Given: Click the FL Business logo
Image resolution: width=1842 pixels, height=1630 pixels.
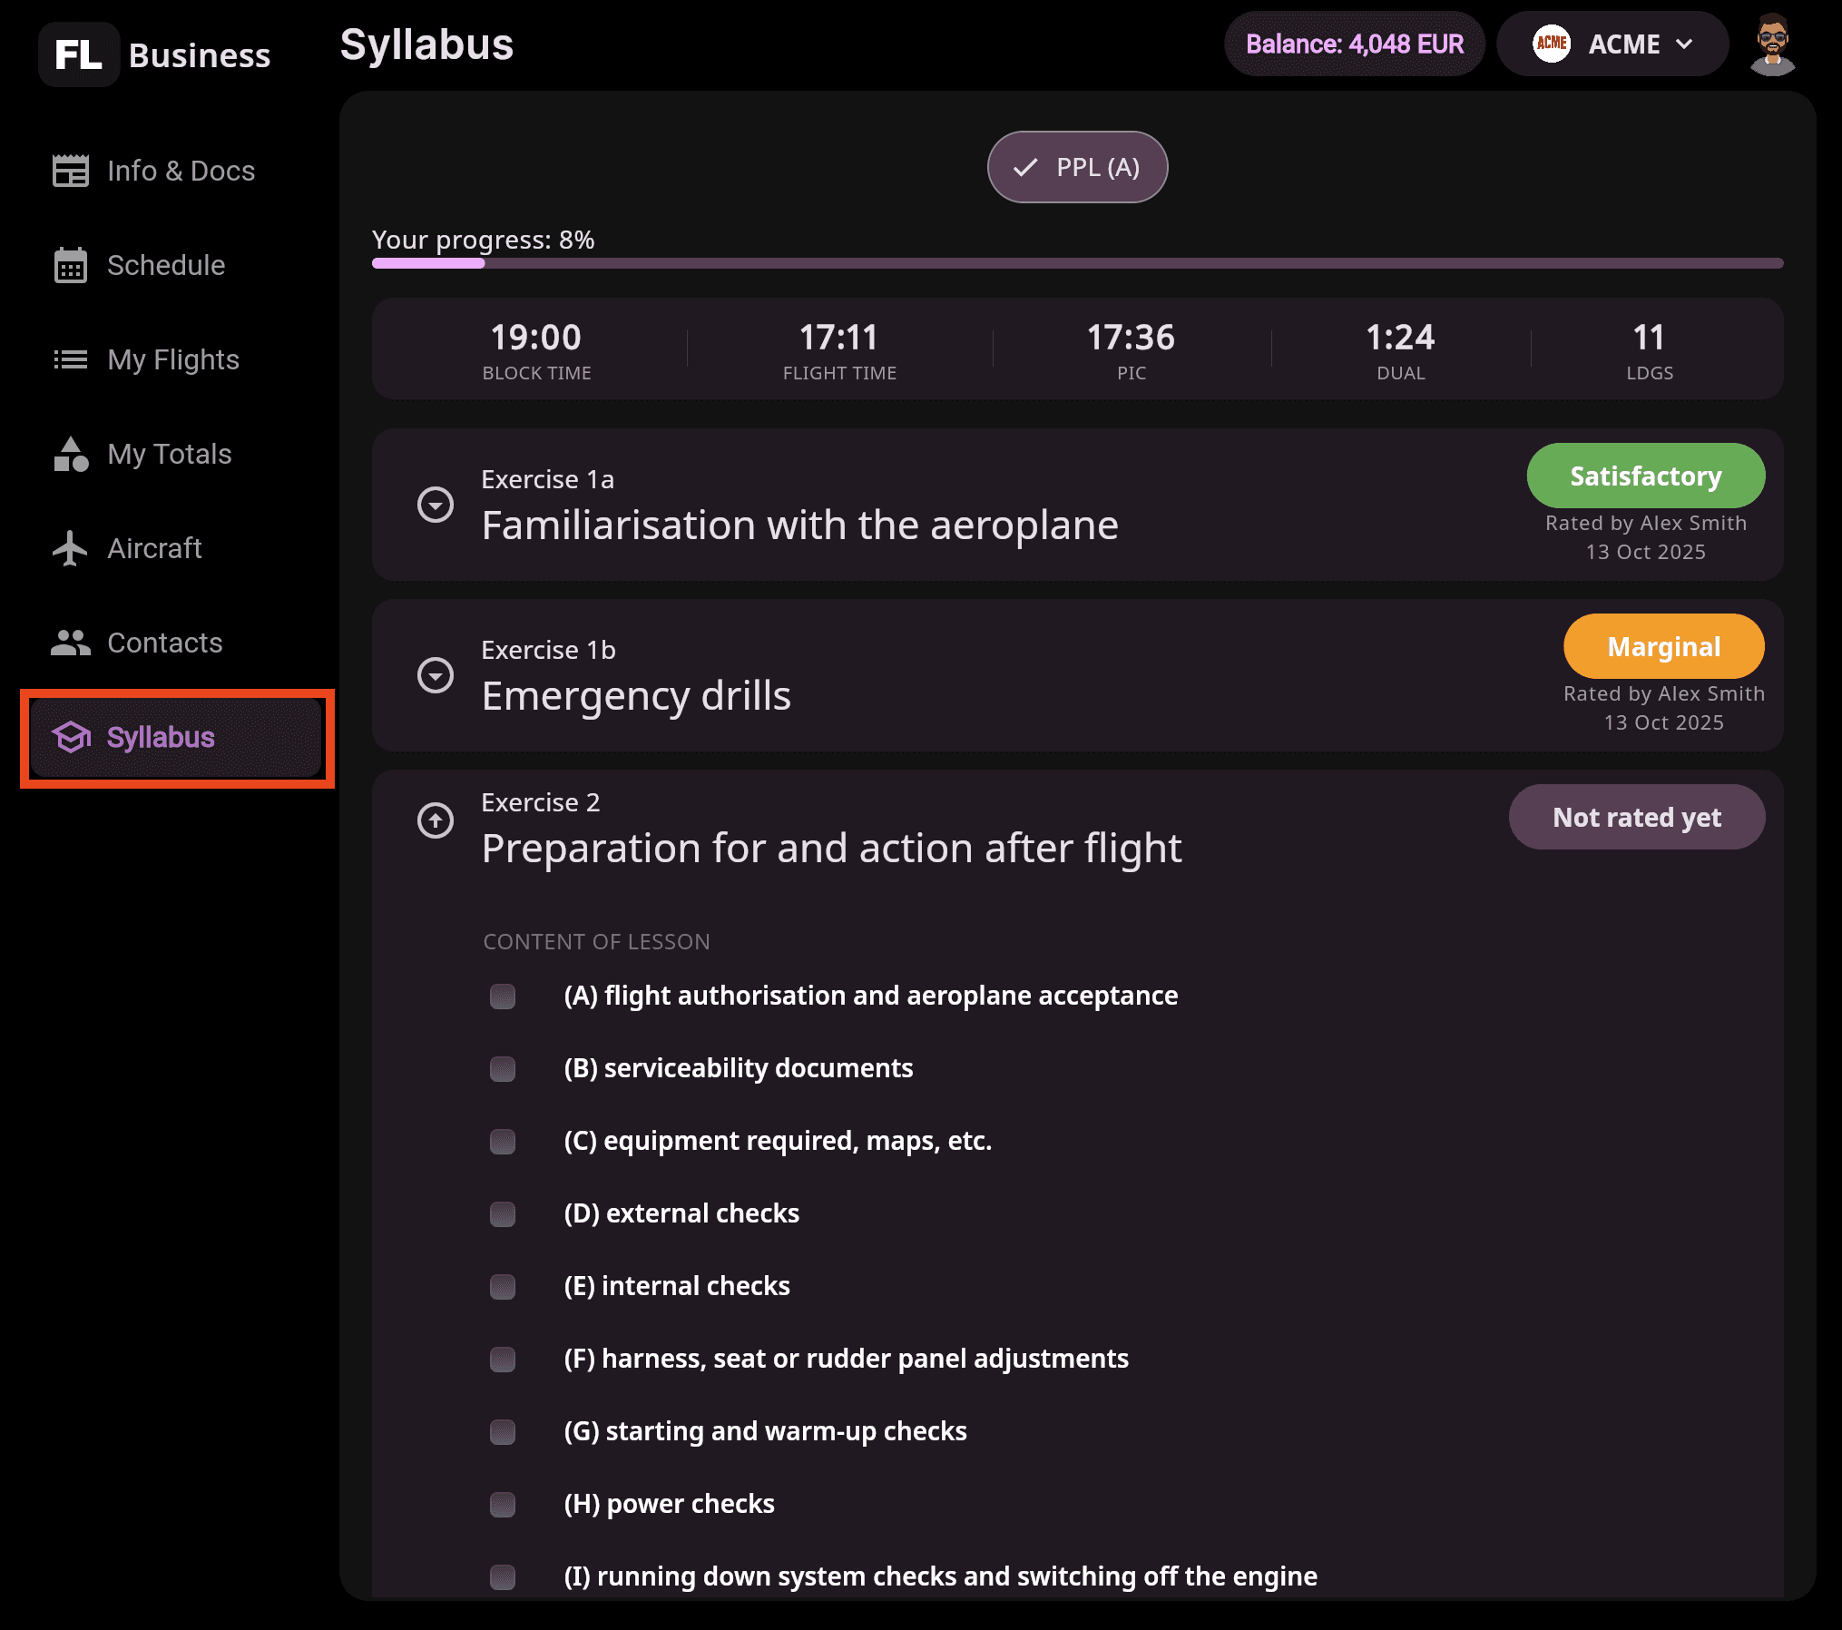Looking at the screenshot, I should [x=155, y=54].
